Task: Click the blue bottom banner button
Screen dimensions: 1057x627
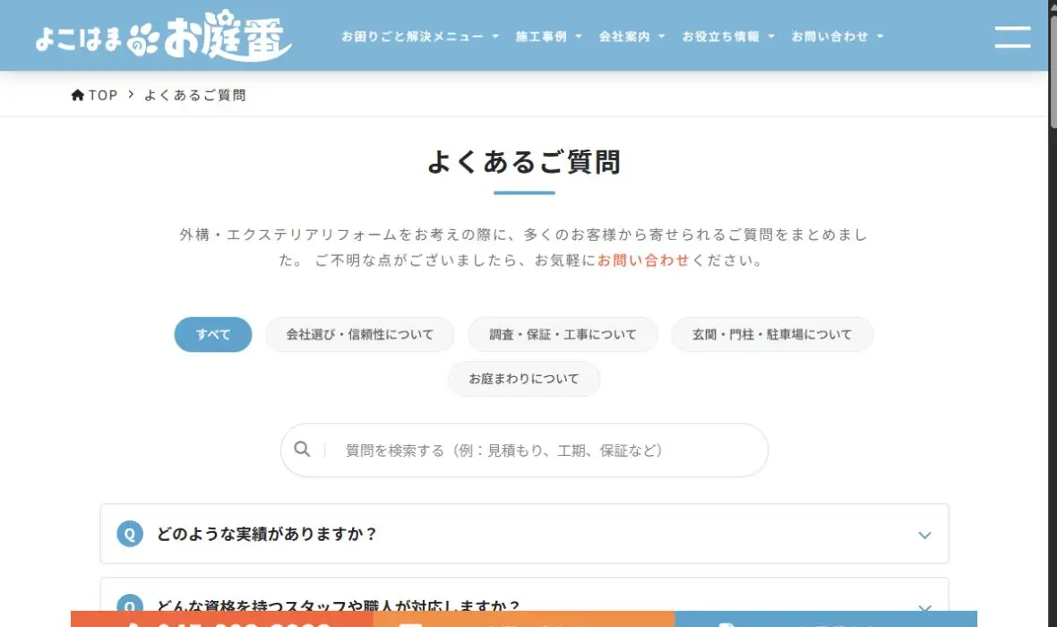Action: coord(826,619)
